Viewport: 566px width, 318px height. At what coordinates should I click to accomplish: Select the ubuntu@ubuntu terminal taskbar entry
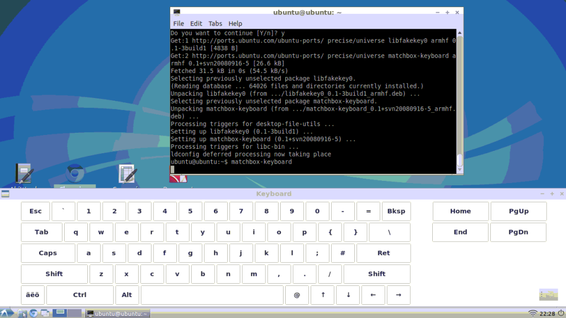pos(118,314)
